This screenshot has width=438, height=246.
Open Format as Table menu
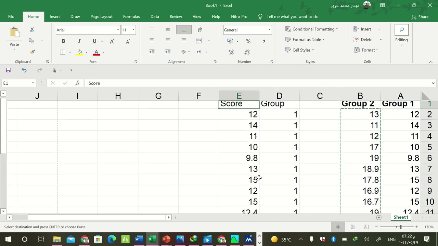click(x=305, y=40)
